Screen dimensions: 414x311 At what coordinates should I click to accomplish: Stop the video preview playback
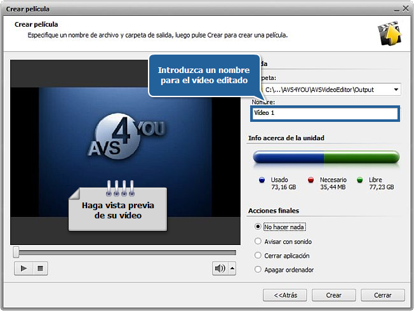(40, 268)
